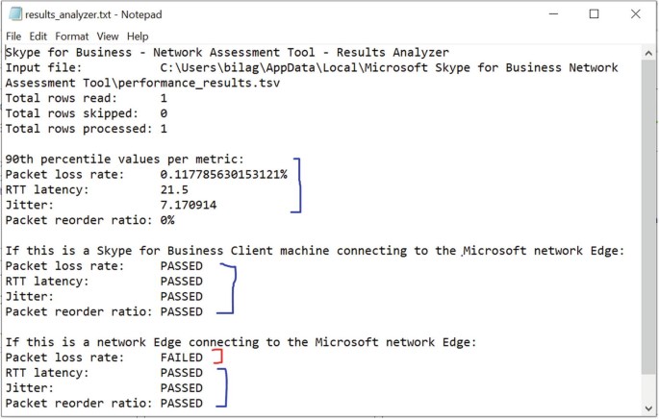Click the RTT latency value 21.5
This screenshot has height=419, width=659.
(174, 189)
